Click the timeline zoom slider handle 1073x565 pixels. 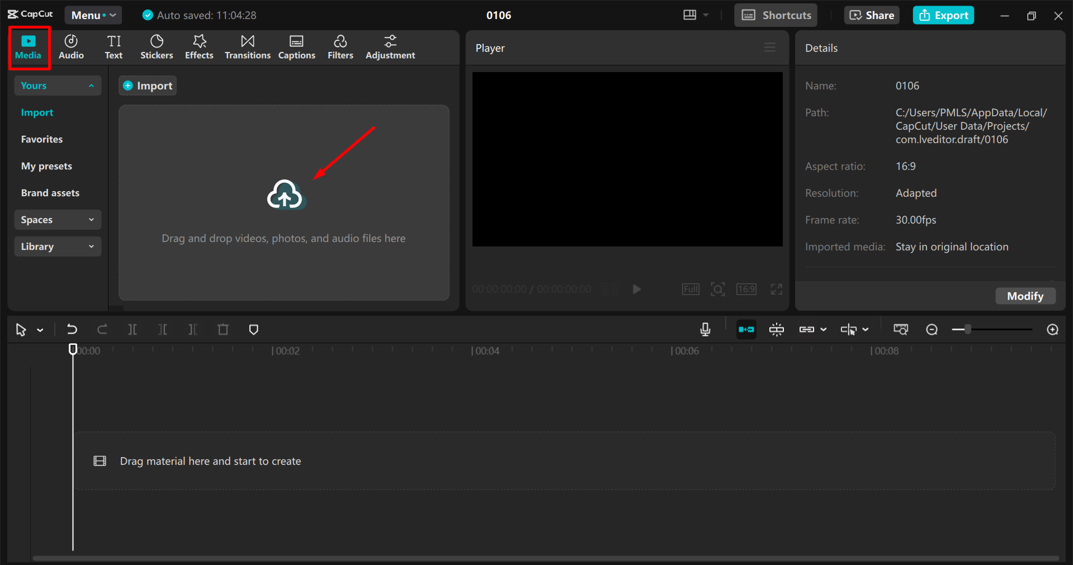[967, 330]
